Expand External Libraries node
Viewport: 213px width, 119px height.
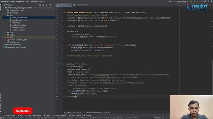click(4, 45)
